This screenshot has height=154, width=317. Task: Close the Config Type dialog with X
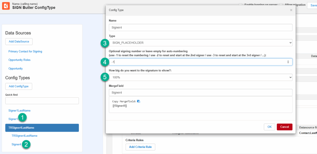coord(291,10)
